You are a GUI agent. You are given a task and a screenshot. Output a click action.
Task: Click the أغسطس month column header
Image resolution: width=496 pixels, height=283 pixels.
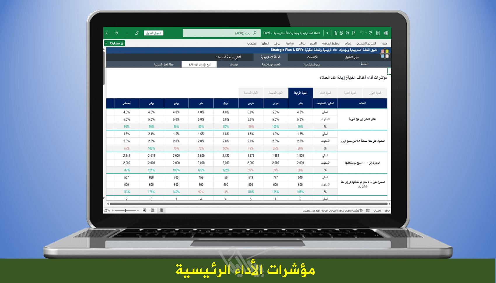point(127,103)
